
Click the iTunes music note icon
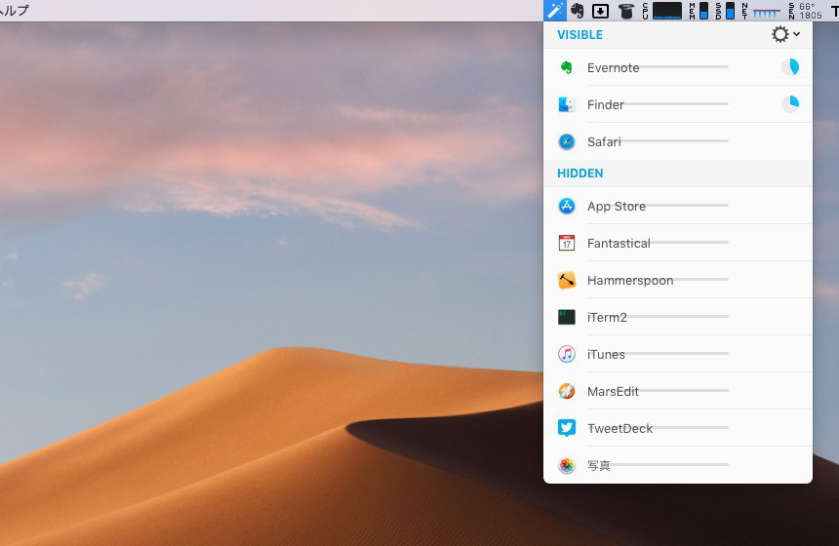567,355
